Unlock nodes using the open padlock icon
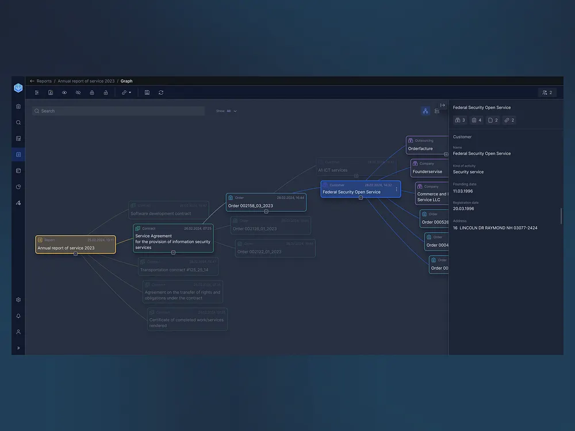The width and height of the screenshot is (575, 431). click(105, 93)
